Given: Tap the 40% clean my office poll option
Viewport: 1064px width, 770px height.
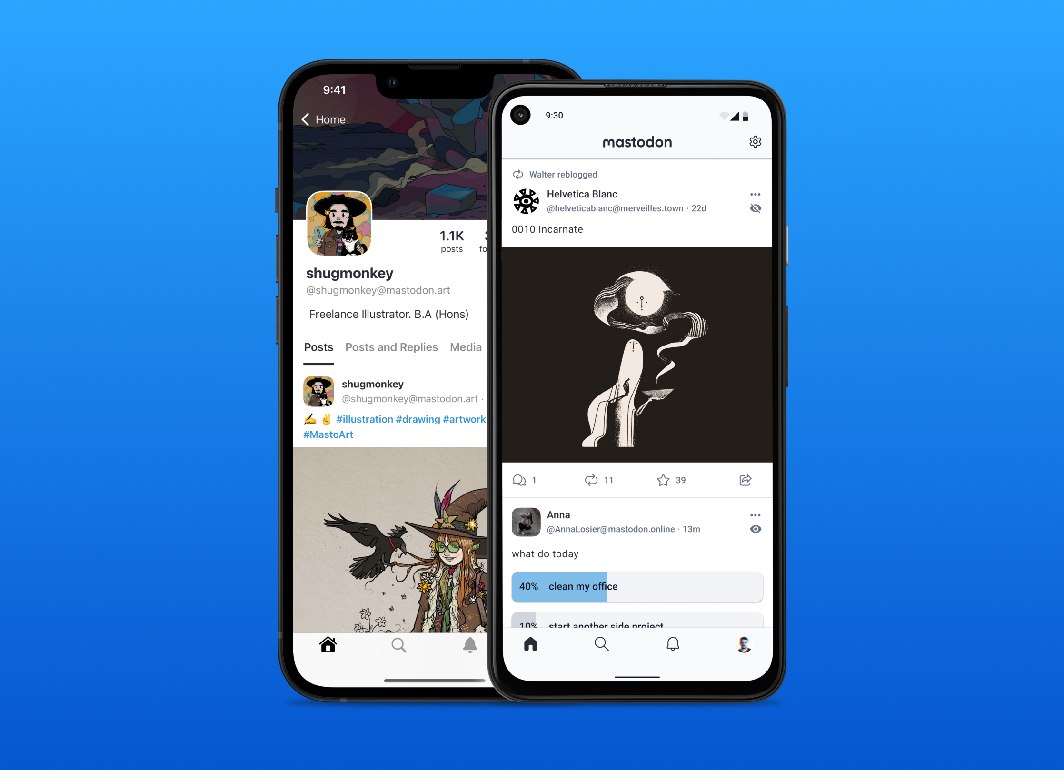Looking at the screenshot, I should [x=636, y=587].
